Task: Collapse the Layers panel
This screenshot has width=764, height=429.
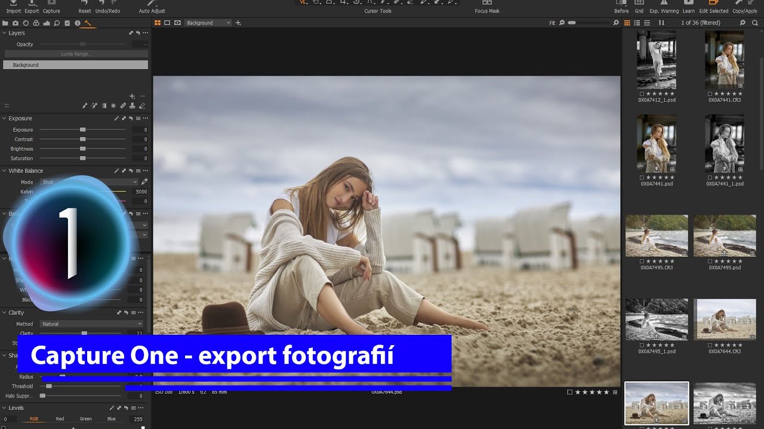Action: coord(4,33)
